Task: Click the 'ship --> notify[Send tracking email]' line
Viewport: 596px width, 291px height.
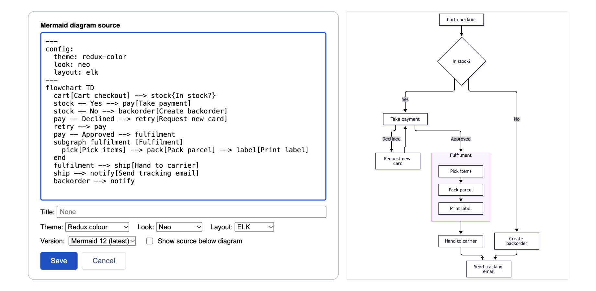Action: pos(126,173)
